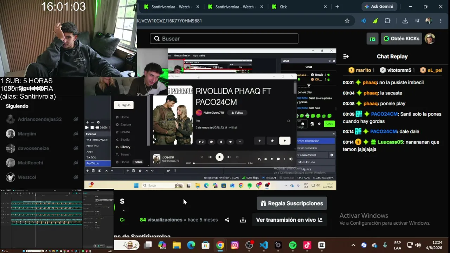Show hidden system tray icons
450x253 pixels.
(x=353, y=245)
